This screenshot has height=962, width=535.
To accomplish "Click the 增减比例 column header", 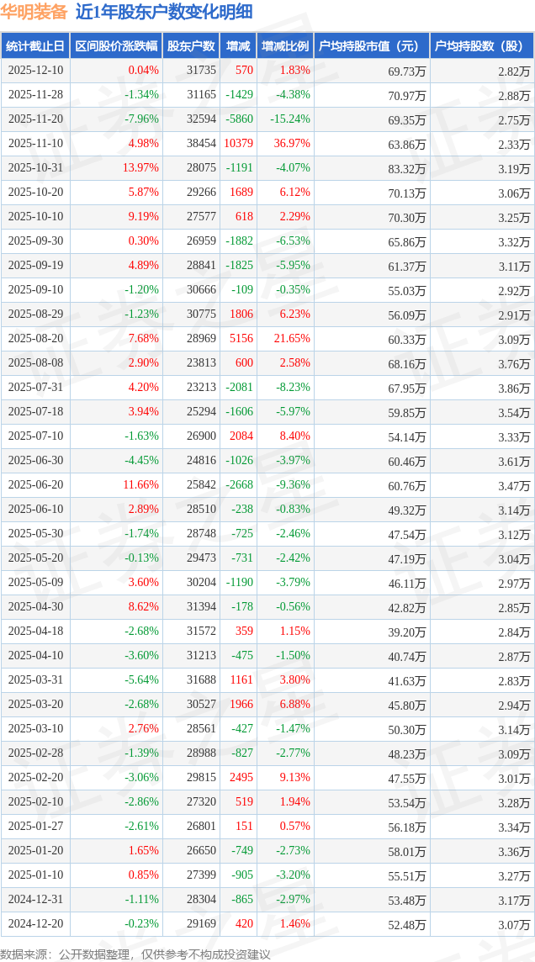I will 284,46.
